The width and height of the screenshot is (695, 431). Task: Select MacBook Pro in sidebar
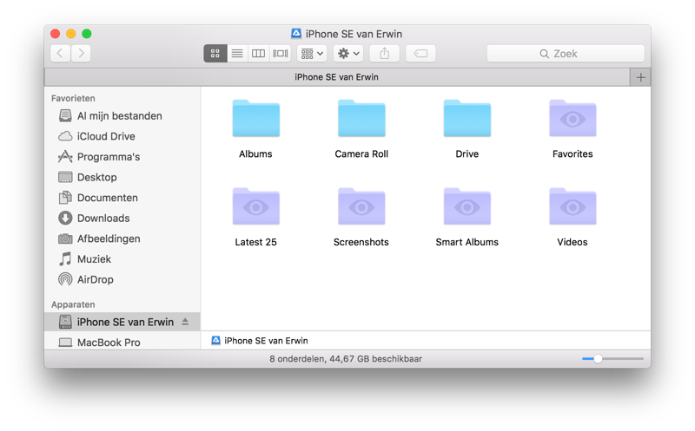click(x=122, y=342)
